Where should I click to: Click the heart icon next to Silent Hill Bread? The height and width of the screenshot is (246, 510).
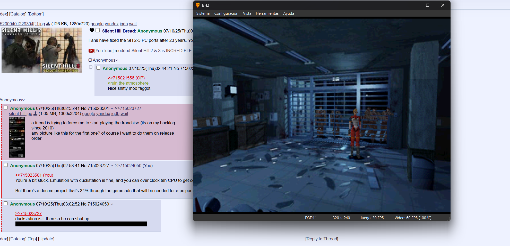tap(92, 30)
